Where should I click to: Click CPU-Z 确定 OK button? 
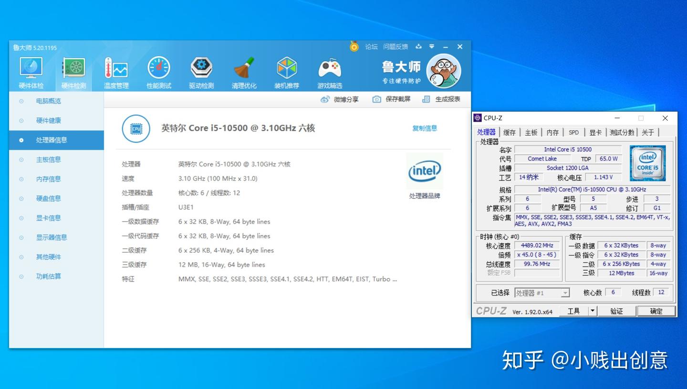656,311
